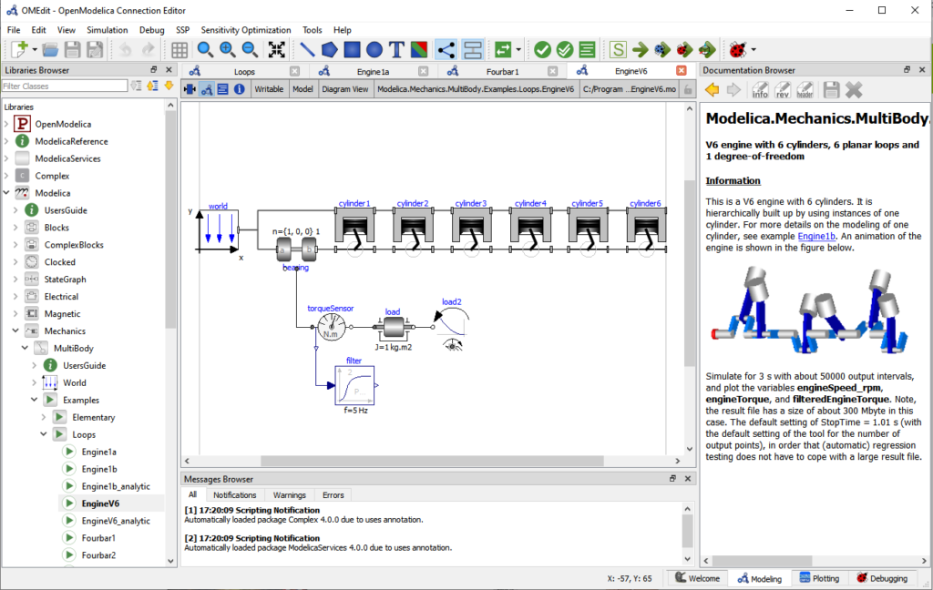
Task: Collapse the Modelica library node
Action: pos(6,193)
